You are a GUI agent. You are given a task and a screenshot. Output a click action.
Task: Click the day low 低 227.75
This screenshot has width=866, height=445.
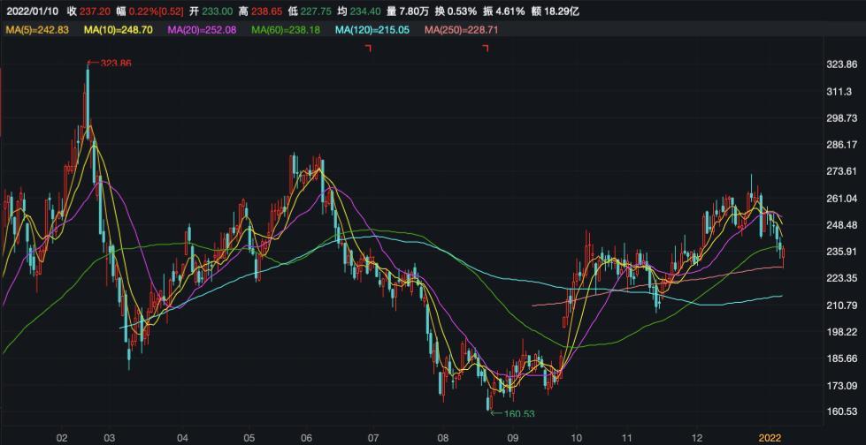pos(309,11)
